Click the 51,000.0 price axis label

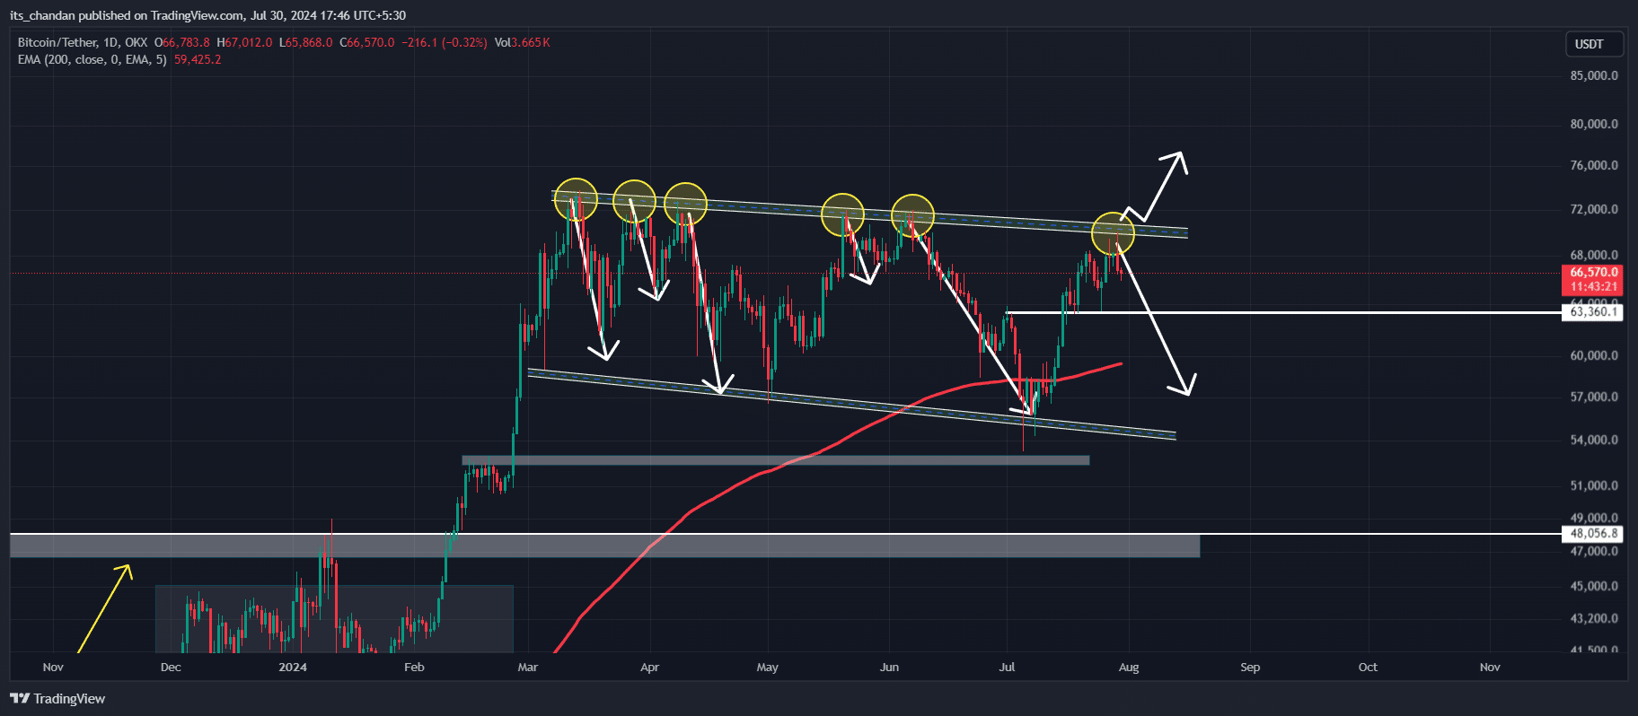[1594, 485]
